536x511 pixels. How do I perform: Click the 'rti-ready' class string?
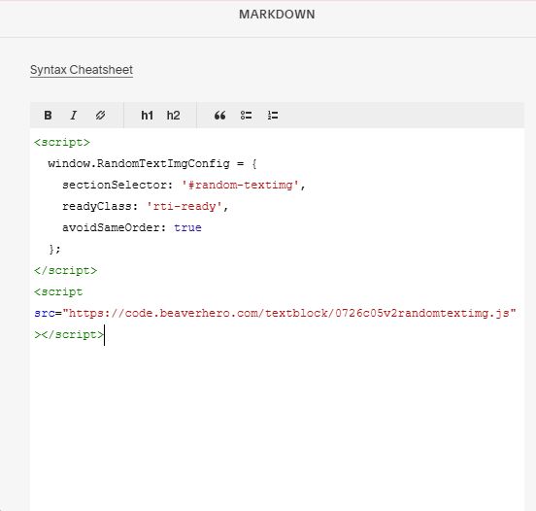[x=184, y=206]
